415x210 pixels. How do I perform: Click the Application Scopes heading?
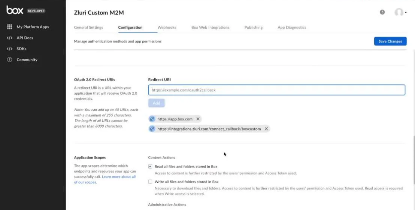pos(90,157)
